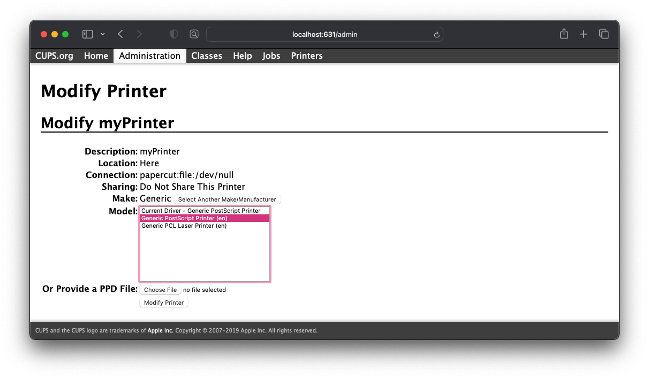Open the sidebar tab group dropdown chevron
This screenshot has height=379, width=649.
103,34
